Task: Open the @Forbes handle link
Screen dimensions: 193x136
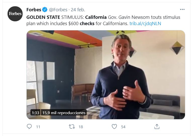Action: click(x=58, y=10)
